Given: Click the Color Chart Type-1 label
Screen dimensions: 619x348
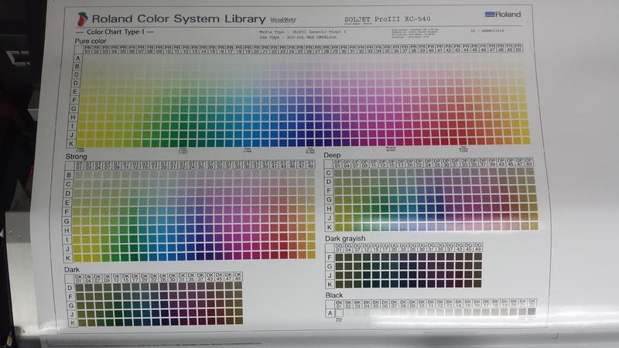Looking at the screenshot, I should pyautogui.click(x=115, y=32).
